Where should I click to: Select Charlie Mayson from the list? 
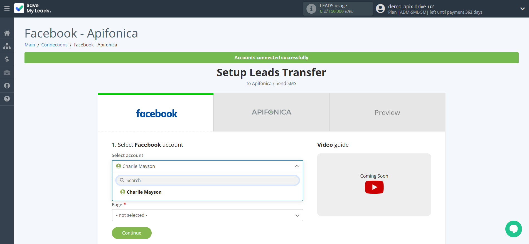click(x=144, y=192)
